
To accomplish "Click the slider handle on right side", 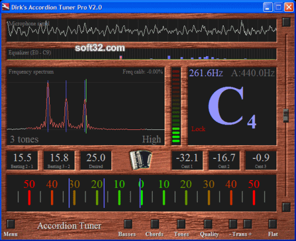I will 286,115.
